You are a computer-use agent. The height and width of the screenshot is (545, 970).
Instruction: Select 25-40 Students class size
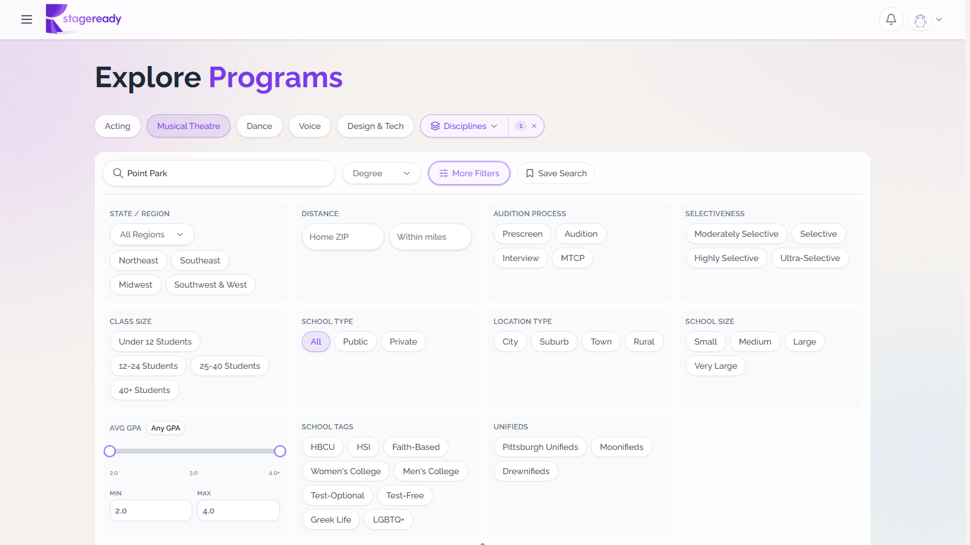[x=230, y=366]
